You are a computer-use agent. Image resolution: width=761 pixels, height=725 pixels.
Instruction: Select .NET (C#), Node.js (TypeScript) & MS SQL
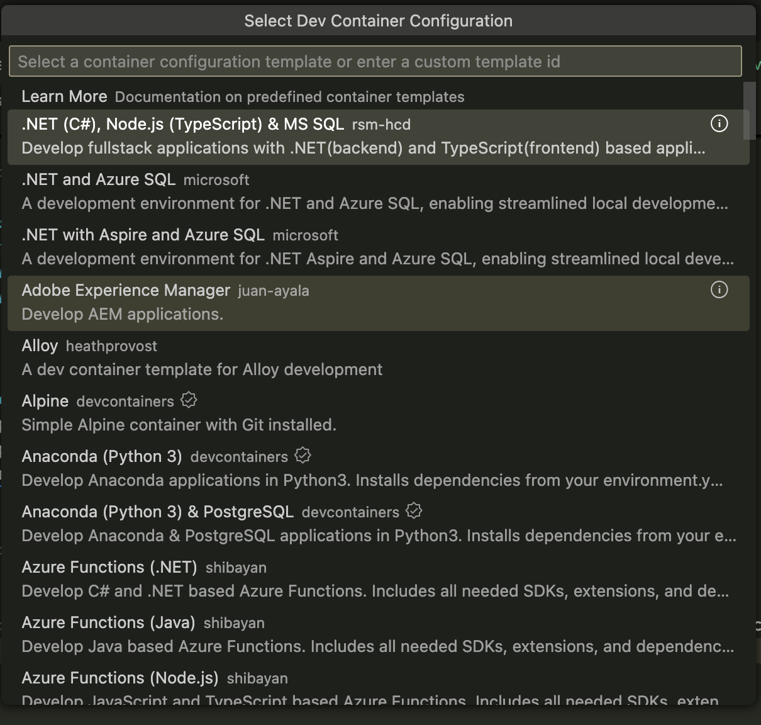(379, 137)
